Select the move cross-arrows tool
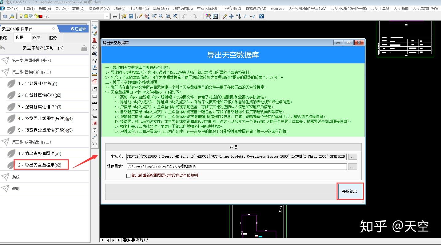Screen dimensions: 441x245 pyautogui.click(x=231, y=16)
